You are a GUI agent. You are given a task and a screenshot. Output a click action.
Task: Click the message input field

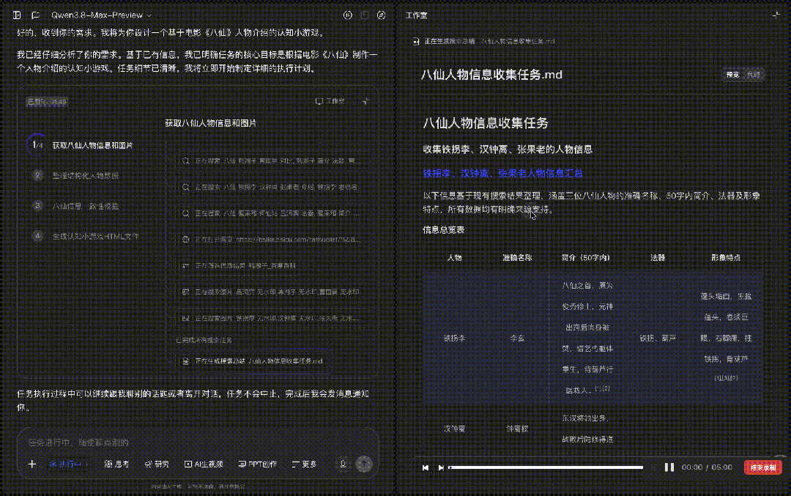pos(198,443)
